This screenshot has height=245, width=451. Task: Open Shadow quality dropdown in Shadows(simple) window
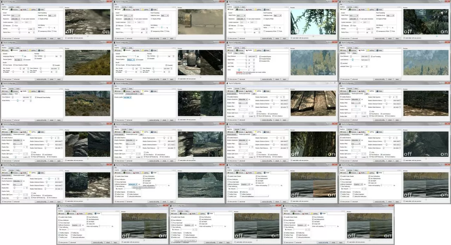click(127, 97)
